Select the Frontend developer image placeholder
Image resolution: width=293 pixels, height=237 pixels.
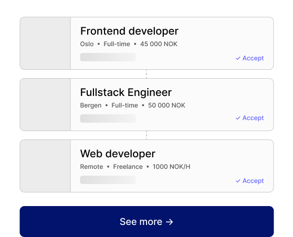[x=45, y=44]
